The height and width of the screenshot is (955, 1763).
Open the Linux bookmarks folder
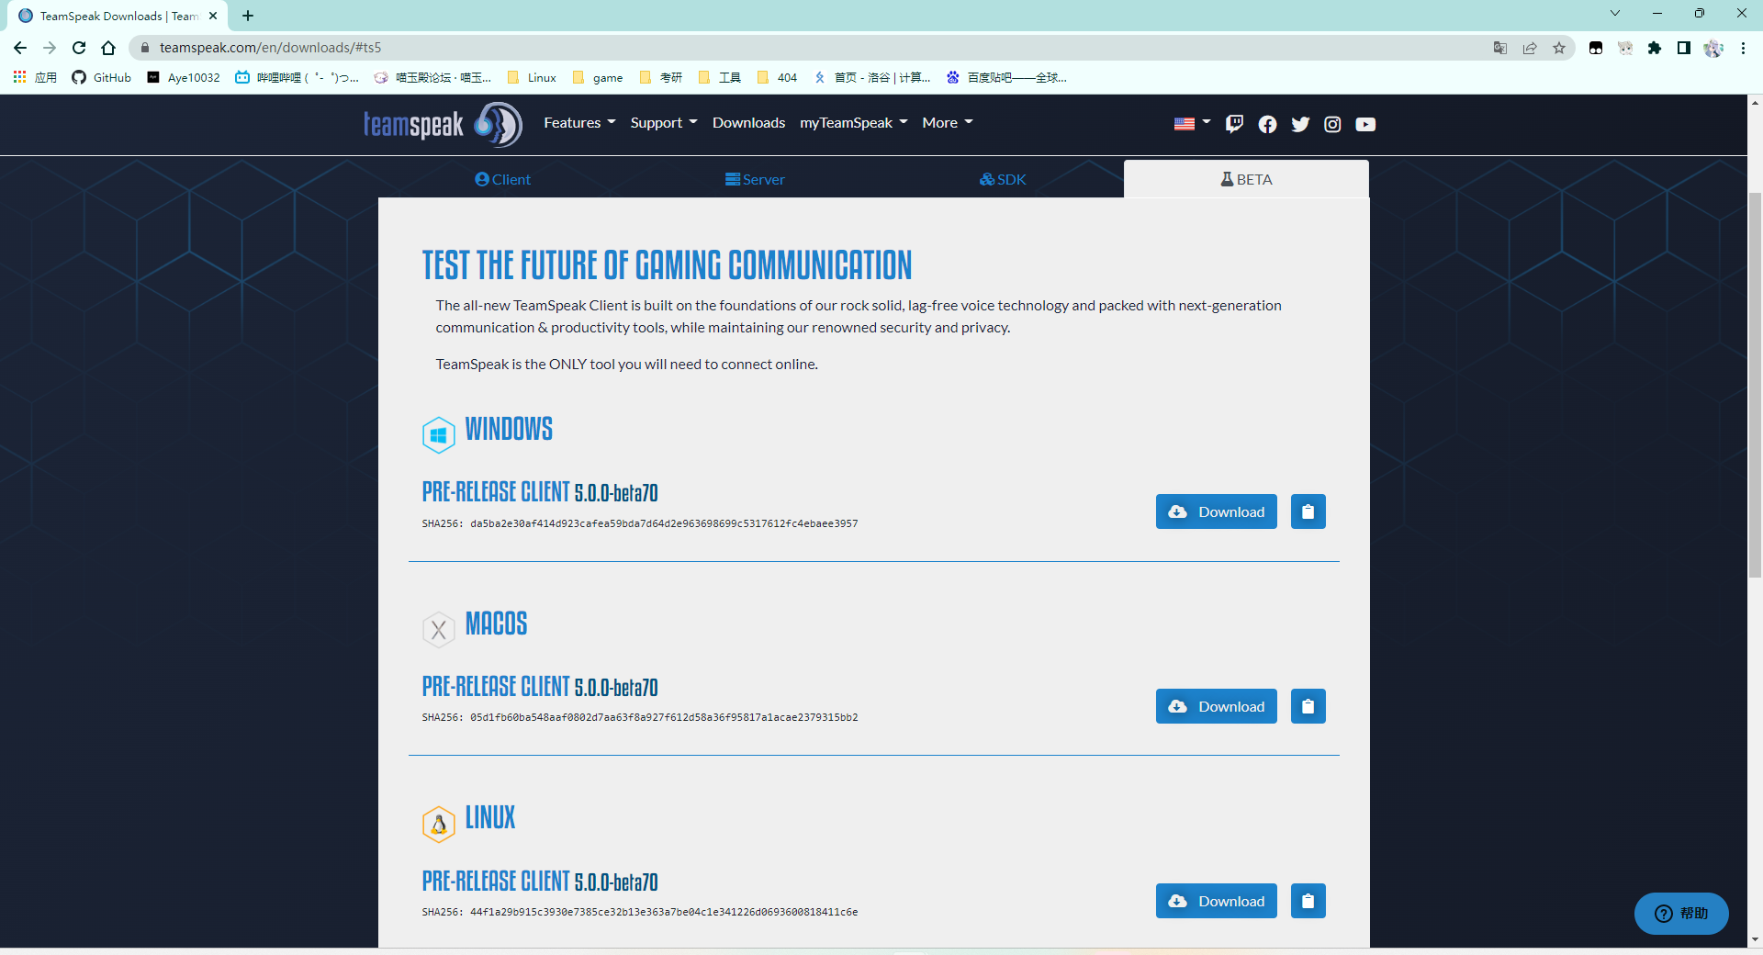(532, 77)
